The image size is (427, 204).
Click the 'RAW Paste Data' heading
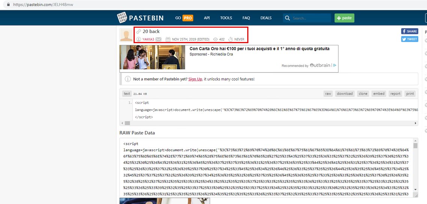point(137,133)
